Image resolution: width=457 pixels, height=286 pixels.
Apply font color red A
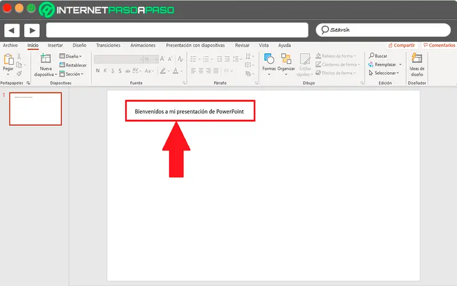[175, 70]
